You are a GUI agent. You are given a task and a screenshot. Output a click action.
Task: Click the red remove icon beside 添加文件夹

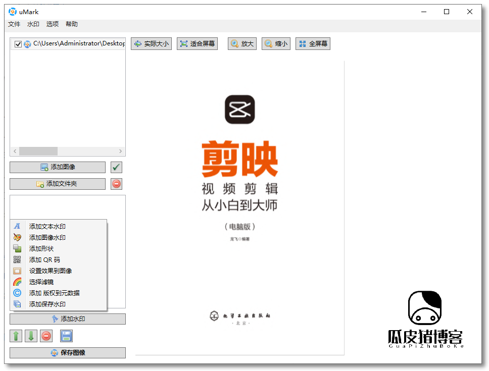point(116,184)
